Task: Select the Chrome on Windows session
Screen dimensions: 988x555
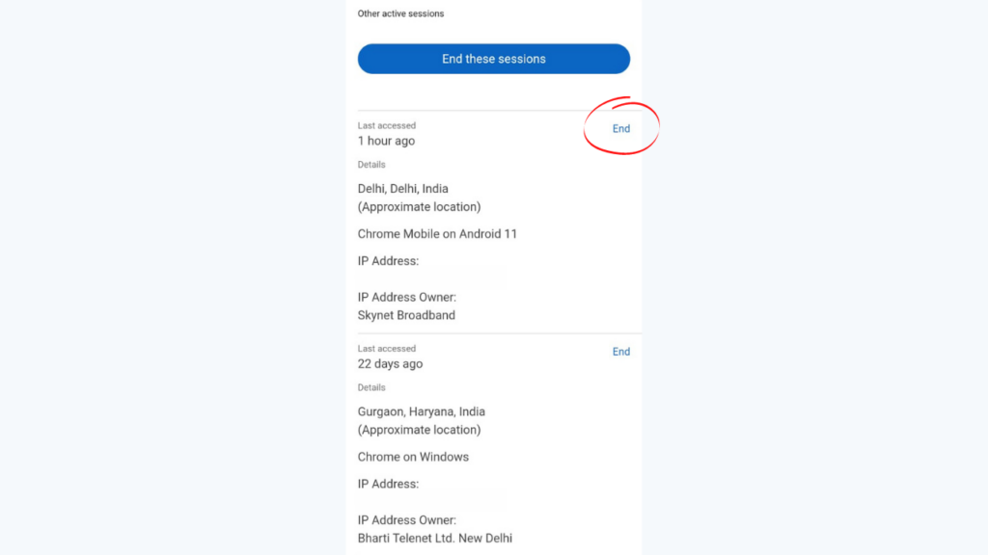Action: pos(413,456)
